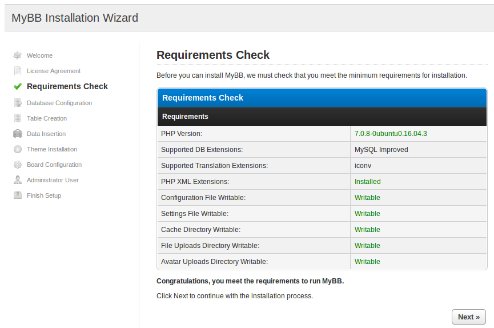Click the Supported Translation Extensions label

(214, 166)
